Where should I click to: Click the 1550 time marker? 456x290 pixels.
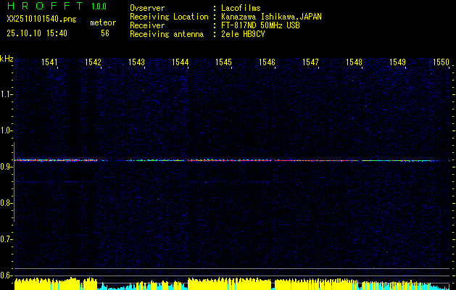442,63
